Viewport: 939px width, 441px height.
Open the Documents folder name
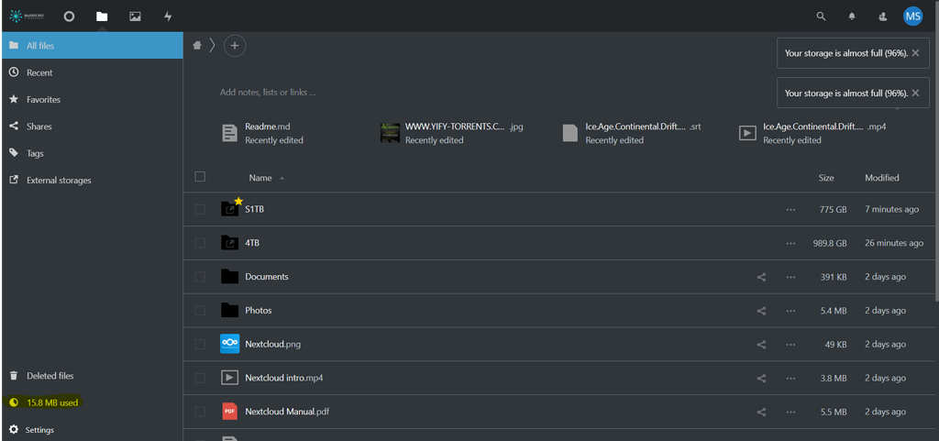coord(267,277)
